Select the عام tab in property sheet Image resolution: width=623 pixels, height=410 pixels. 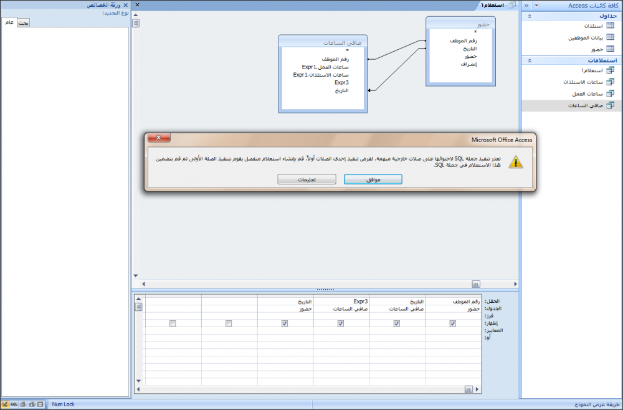tap(9, 23)
